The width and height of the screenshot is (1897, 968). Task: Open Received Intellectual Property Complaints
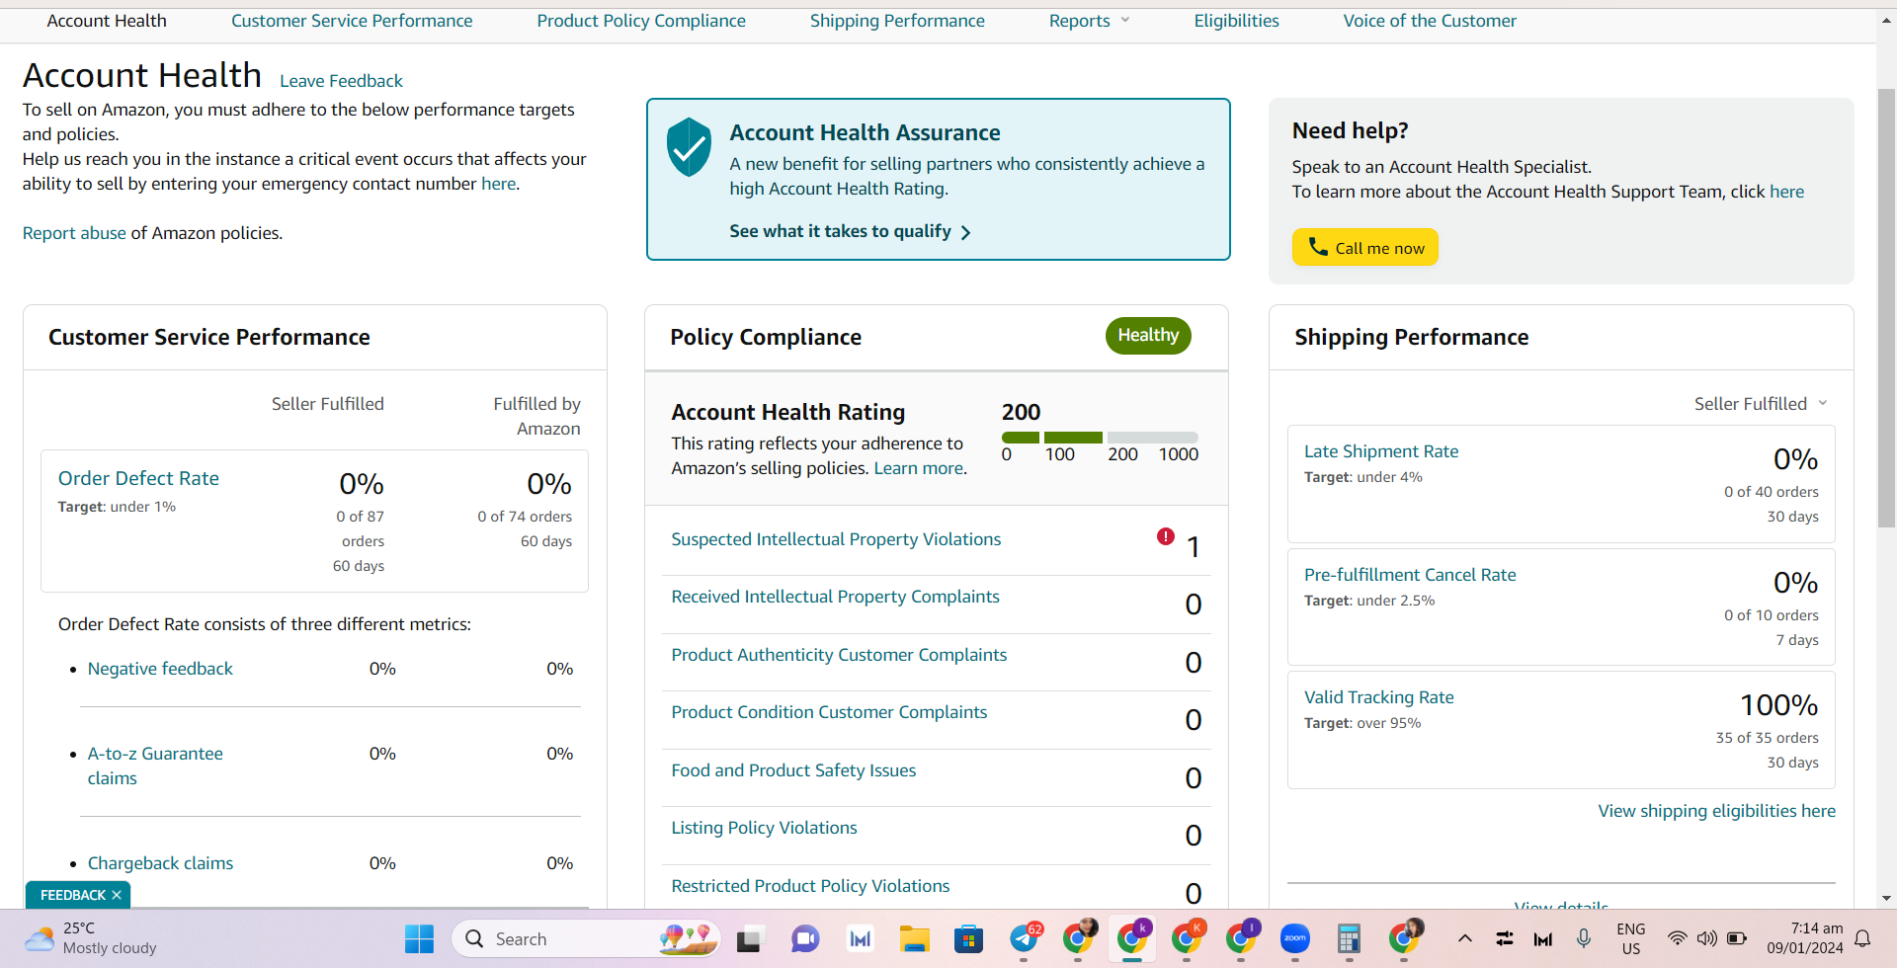[835, 597]
